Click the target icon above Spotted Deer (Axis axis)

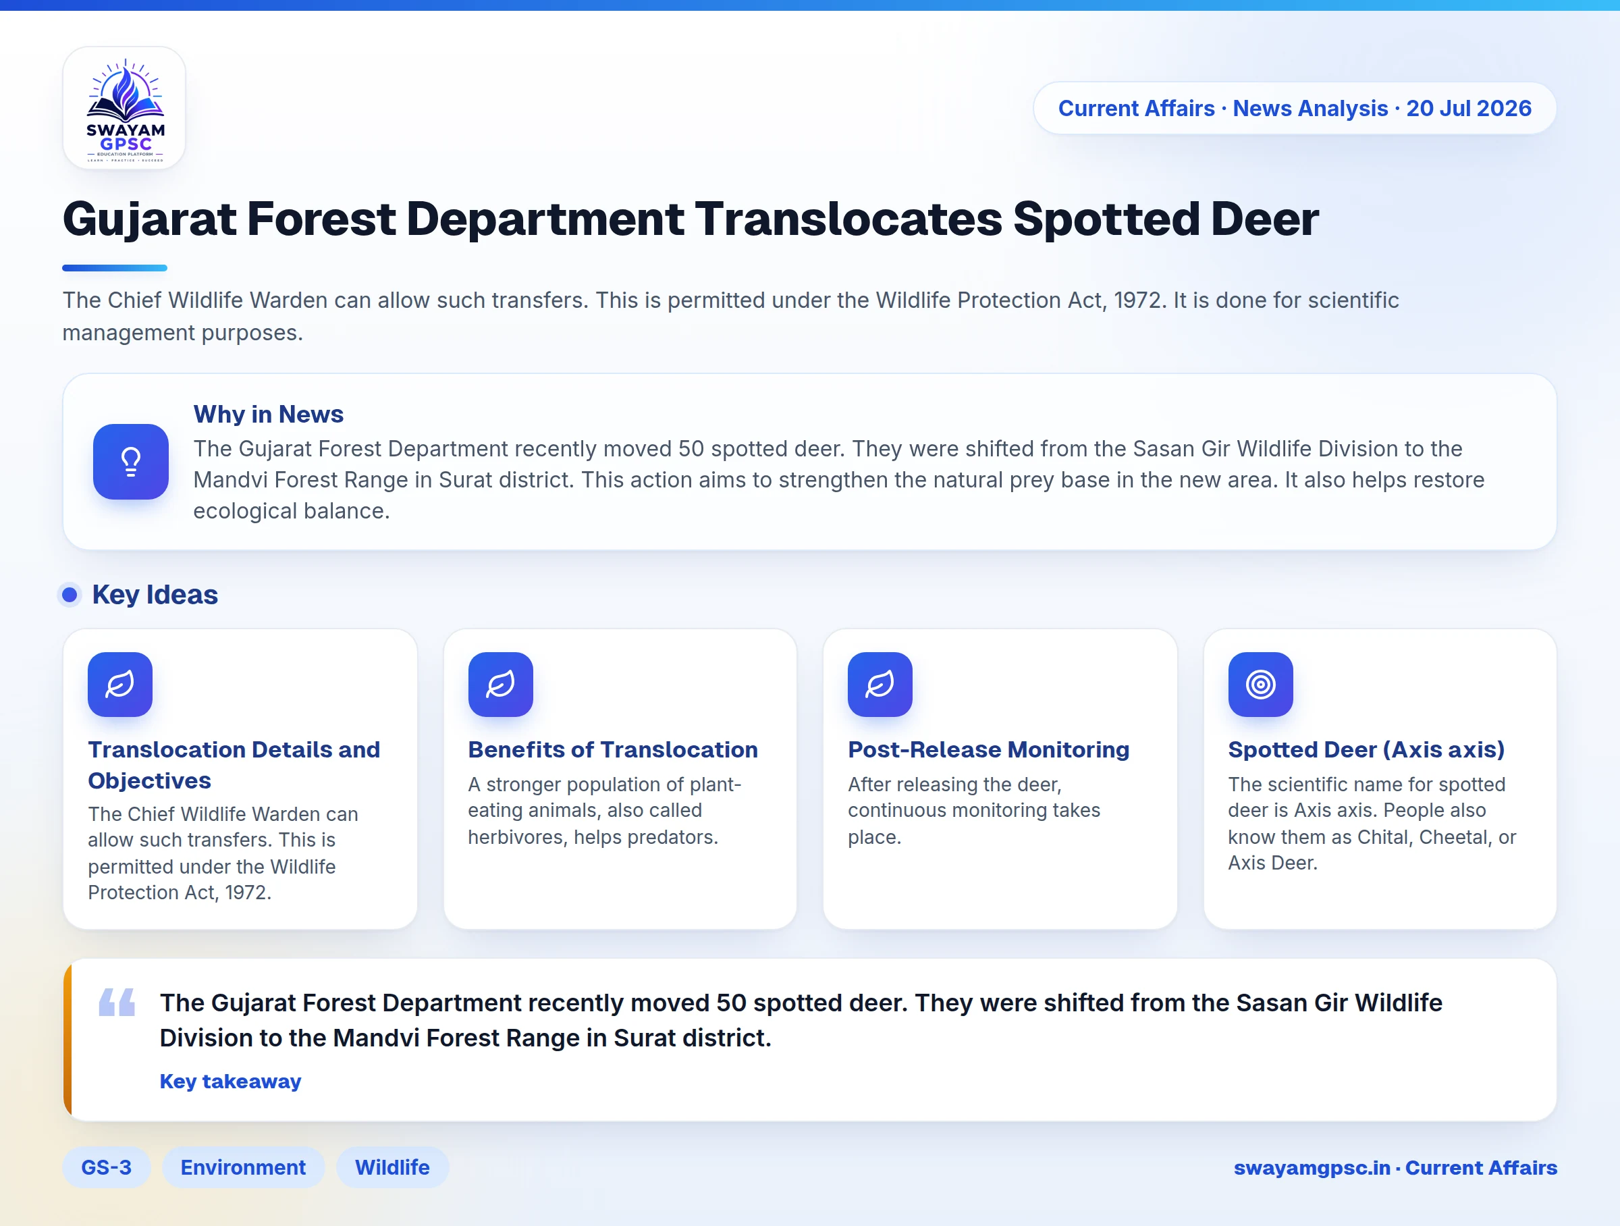click(x=1260, y=684)
